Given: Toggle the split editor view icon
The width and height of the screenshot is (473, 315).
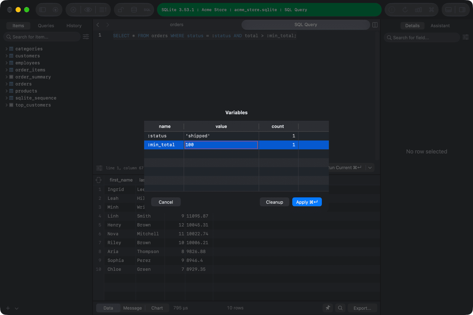Looking at the screenshot, I should pyautogui.click(x=375, y=25).
